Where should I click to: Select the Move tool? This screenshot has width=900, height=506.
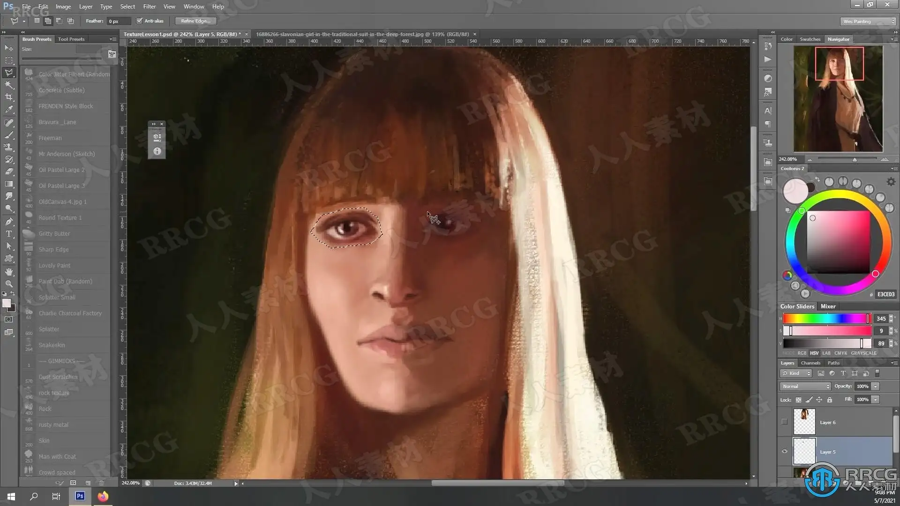(9, 48)
